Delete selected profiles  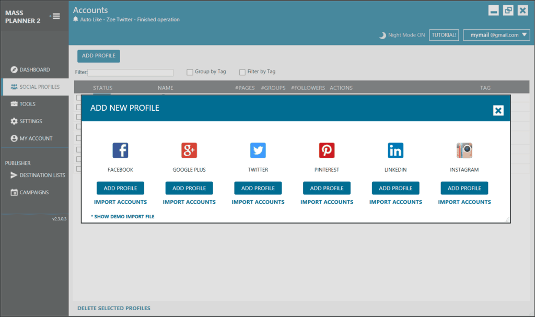coord(114,308)
